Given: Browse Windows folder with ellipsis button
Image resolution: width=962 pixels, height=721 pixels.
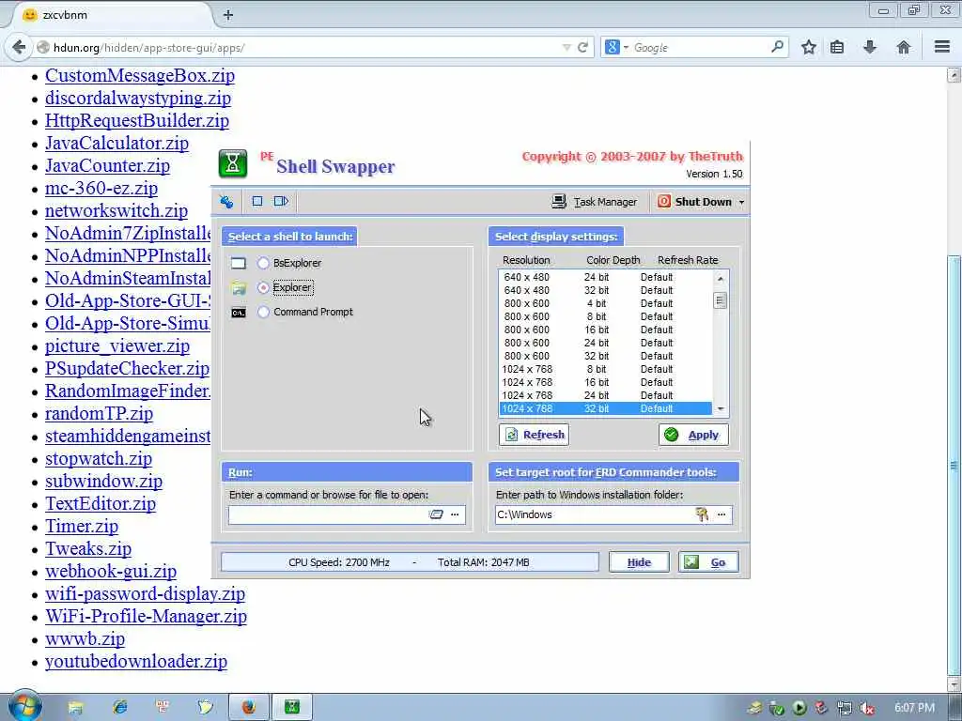Looking at the screenshot, I should [x=721, y=514].
